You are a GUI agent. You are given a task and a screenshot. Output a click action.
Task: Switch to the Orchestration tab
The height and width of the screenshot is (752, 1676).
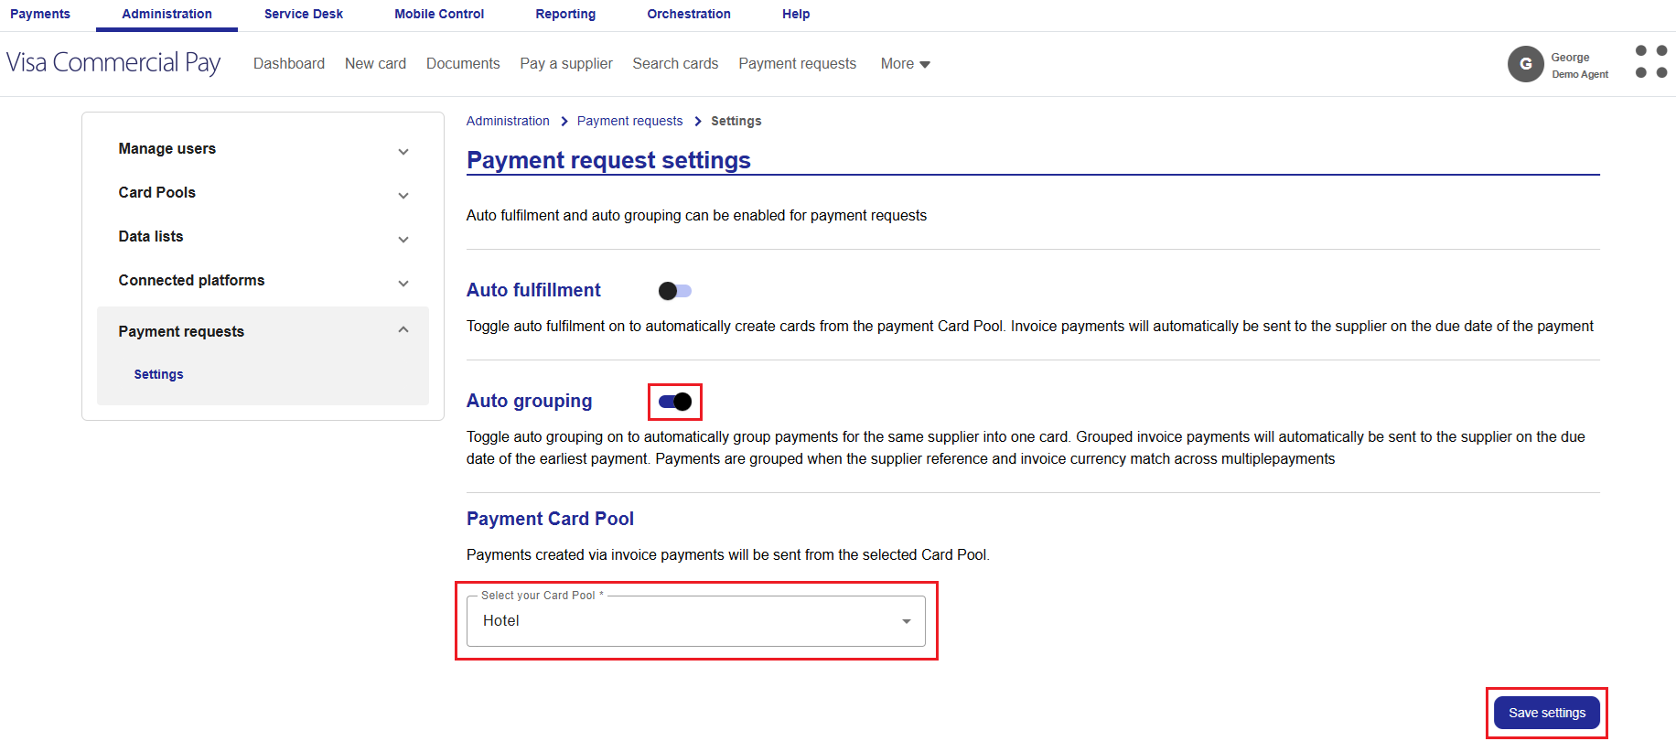point(689,14)
